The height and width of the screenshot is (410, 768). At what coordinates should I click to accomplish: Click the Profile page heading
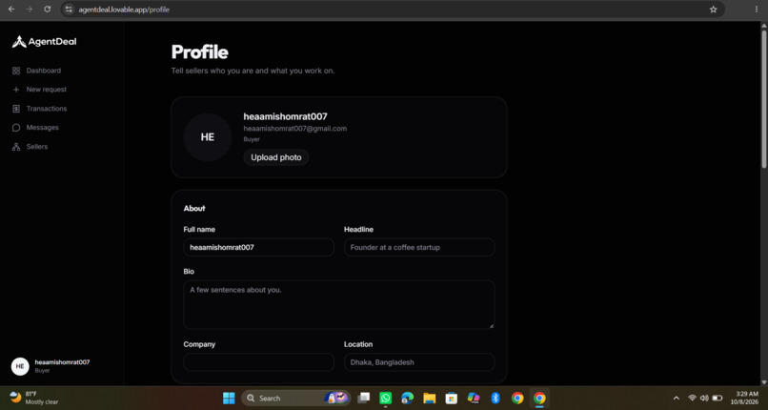pyautogui.click(x=200, y=52)
